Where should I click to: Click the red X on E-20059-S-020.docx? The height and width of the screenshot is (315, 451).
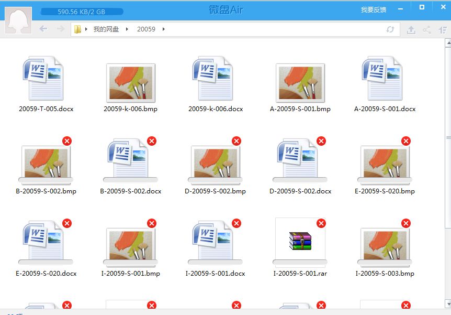pos(67,223)
